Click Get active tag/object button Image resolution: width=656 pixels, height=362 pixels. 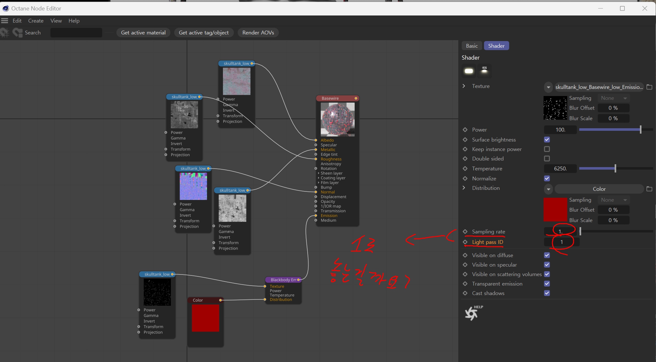(x=204, y=33)
